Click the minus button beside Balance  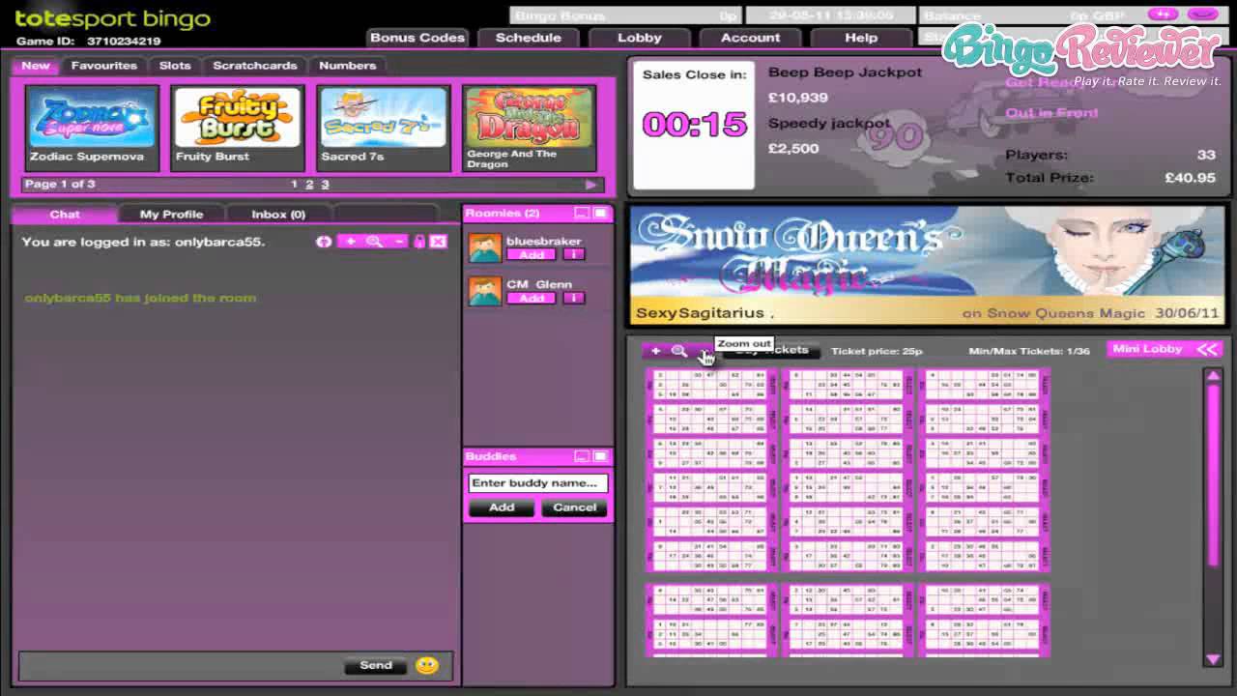click(1202, 14)
